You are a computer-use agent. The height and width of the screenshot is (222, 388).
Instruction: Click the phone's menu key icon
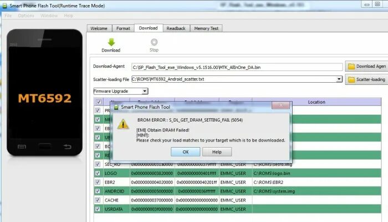point(22,147)
